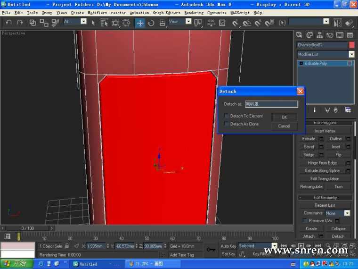The width and height of the screenshot is (358, 269).
Task: Toggle the 3D Snaps icon
Action: tap(235, 23)
